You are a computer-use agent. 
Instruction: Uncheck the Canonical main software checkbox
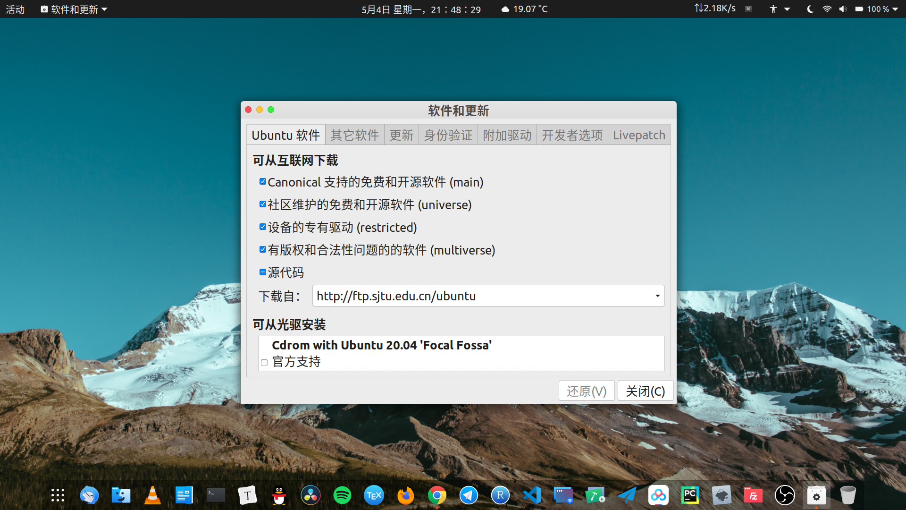point(263,182)
